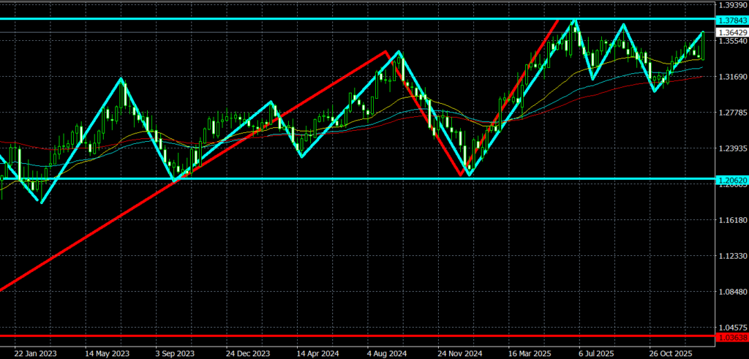This screenshot has height=359, width=749.
Task: Click the red 1.03638 price label
Action: [731, 337]
